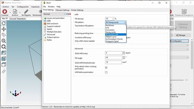This screenshot has width=194, height=109.
Task: Click the parallel lines icon in left toolbar
Action: pos(4,71)
